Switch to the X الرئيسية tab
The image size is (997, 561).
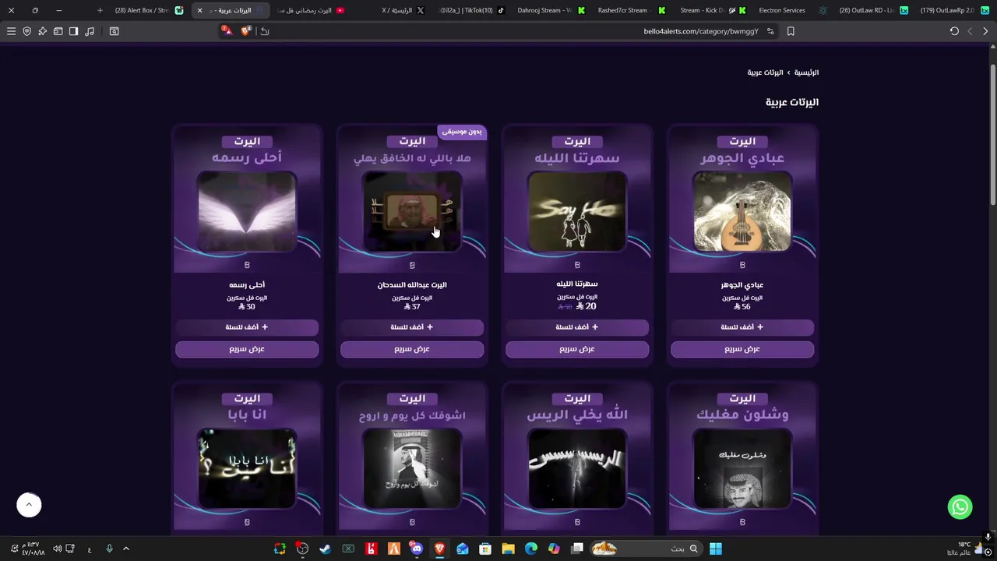(x=405, y=10)
